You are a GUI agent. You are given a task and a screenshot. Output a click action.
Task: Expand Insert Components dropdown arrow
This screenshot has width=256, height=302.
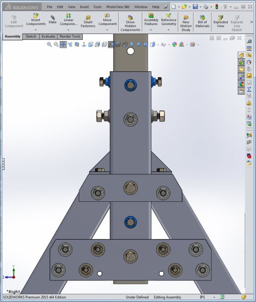[35, 30]
